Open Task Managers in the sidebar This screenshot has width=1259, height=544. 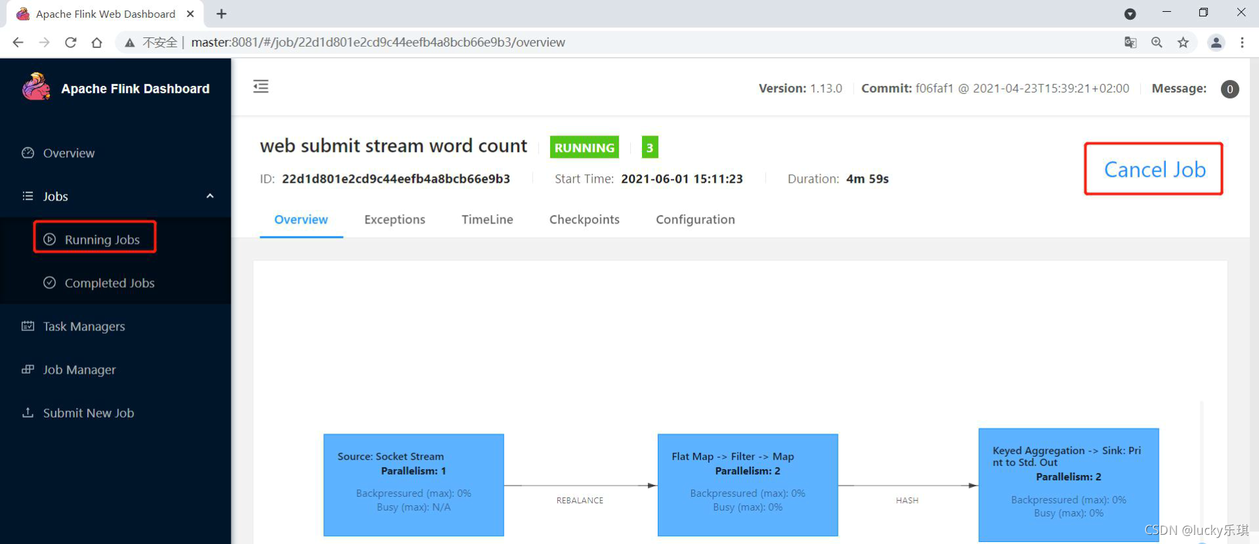click(x=115, y=326)
